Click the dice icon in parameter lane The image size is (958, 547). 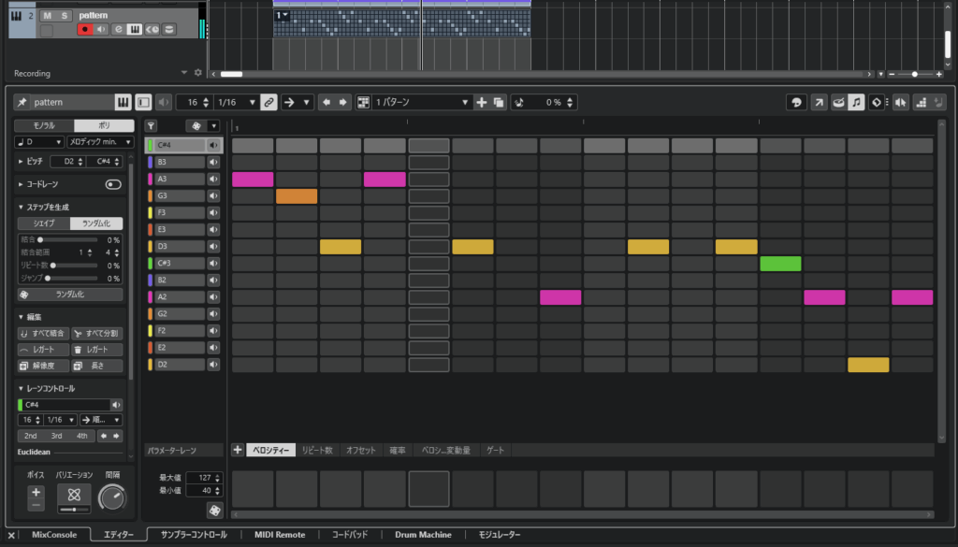coord(214,510)
